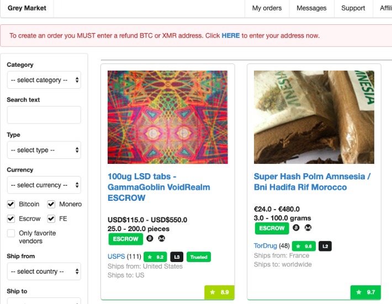Click the Bitcoin icon on the first listing
The height and width of the screenshot is (304, 392).
(150, 239)
